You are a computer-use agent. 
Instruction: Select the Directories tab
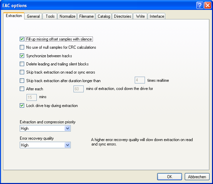[x=122, y=16]
